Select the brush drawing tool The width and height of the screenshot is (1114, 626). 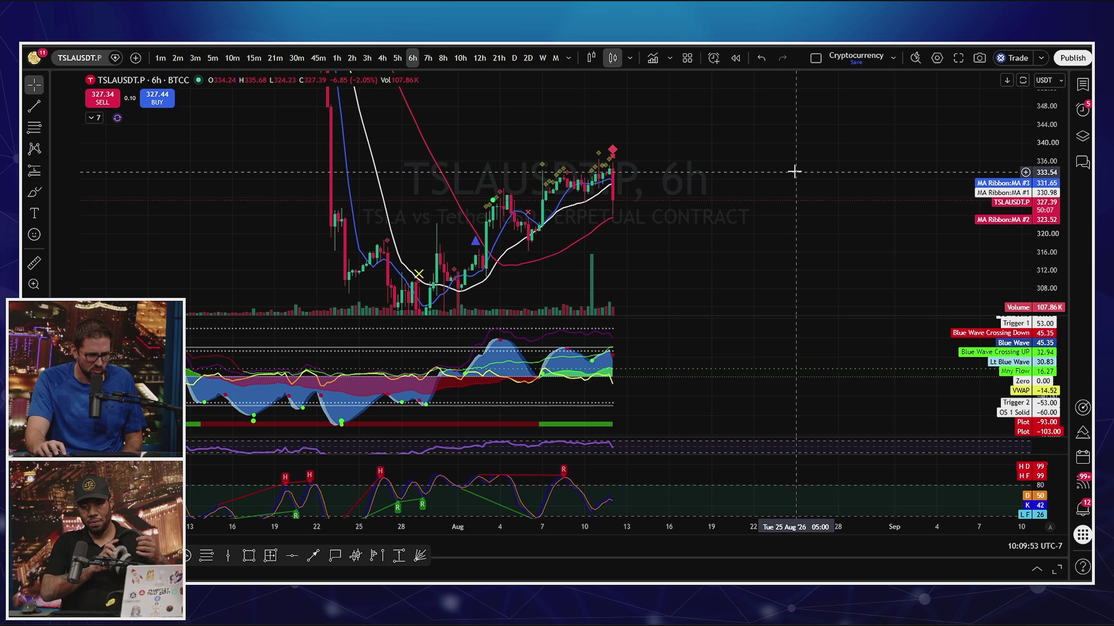coord(34,192)
